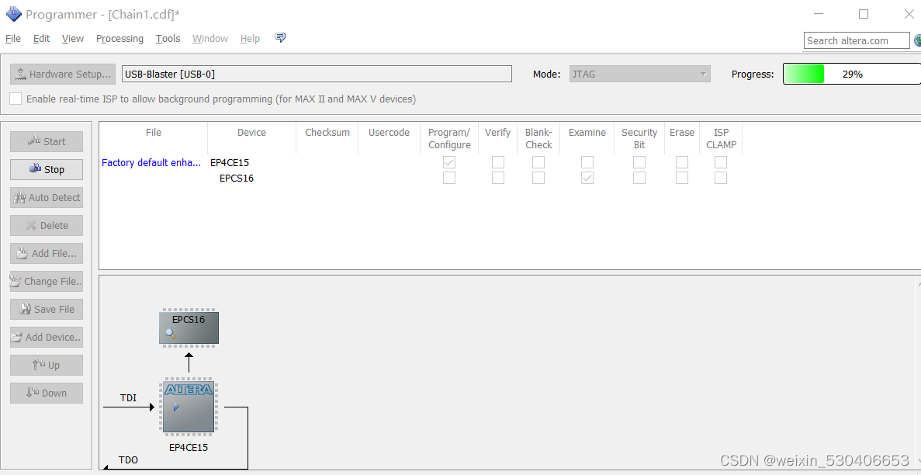Viewport: 921px width, 475px height.
Task: Toggle Verify checkbox for EPCS16
Action: [498, 178]
